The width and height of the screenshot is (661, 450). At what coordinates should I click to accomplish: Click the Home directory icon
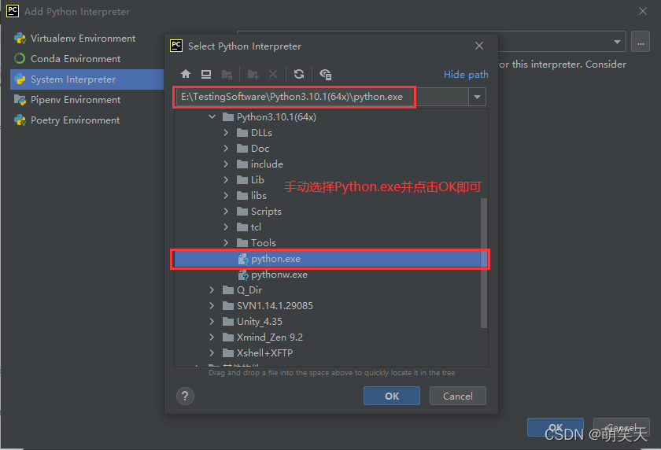[186, 74]
